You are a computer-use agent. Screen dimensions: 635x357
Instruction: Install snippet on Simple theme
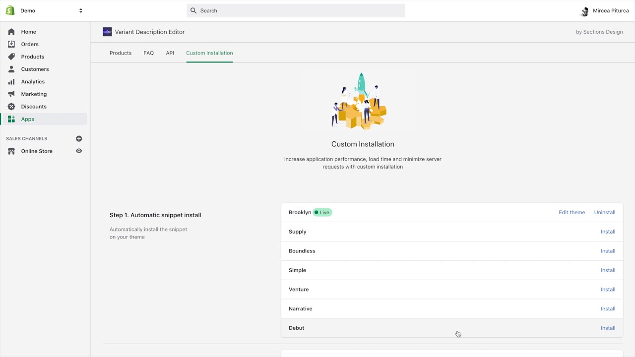608,270
